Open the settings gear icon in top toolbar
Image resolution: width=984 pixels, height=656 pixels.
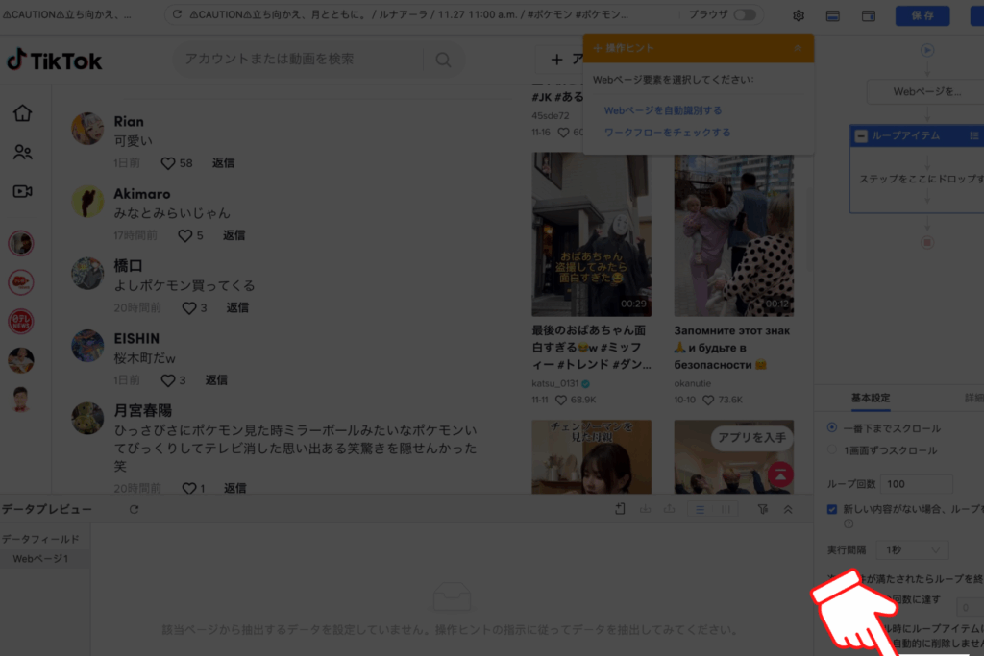799,15
